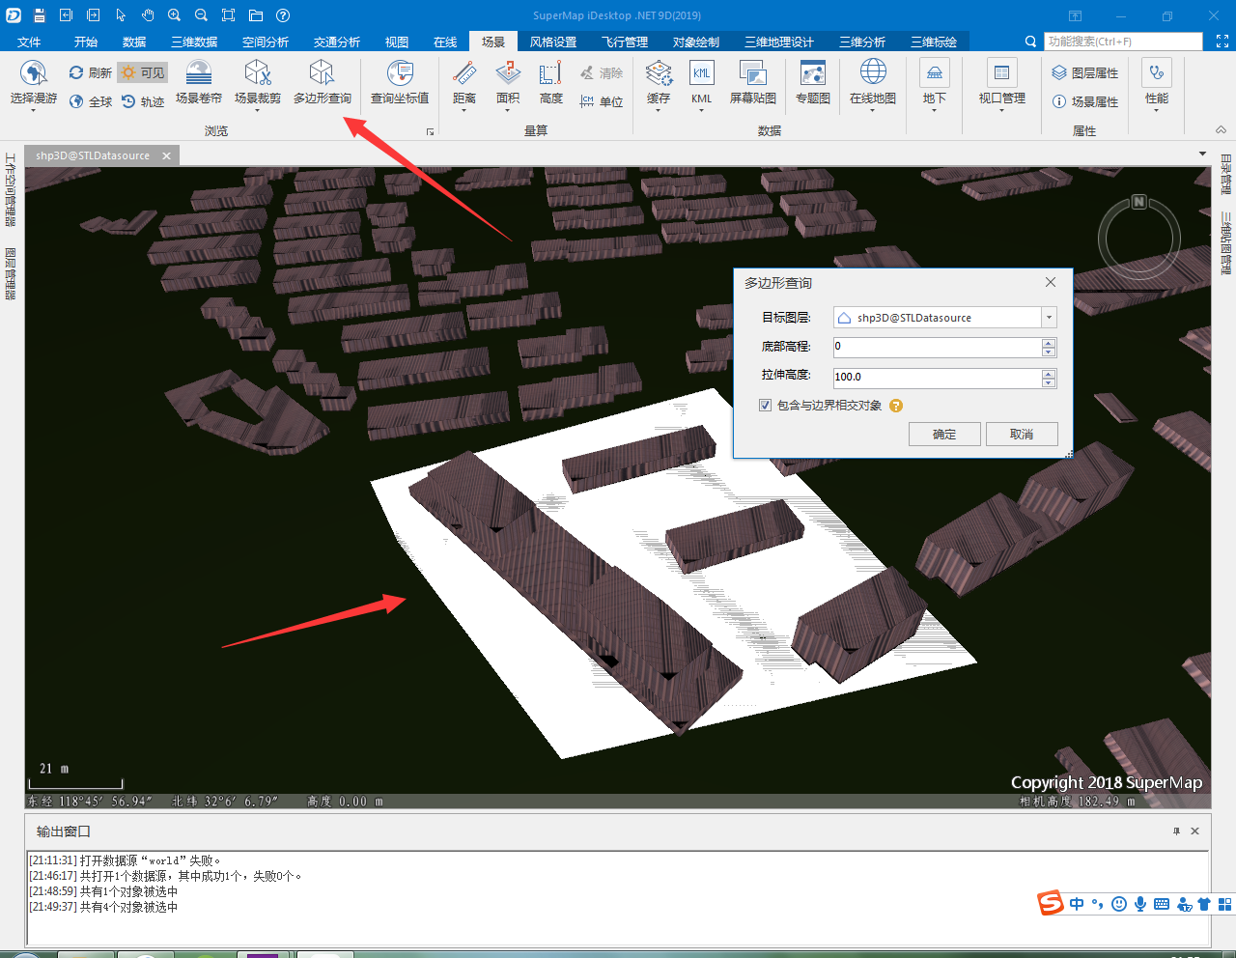Switch to the 风格设置 ribbon tab

tap(553, 42)
